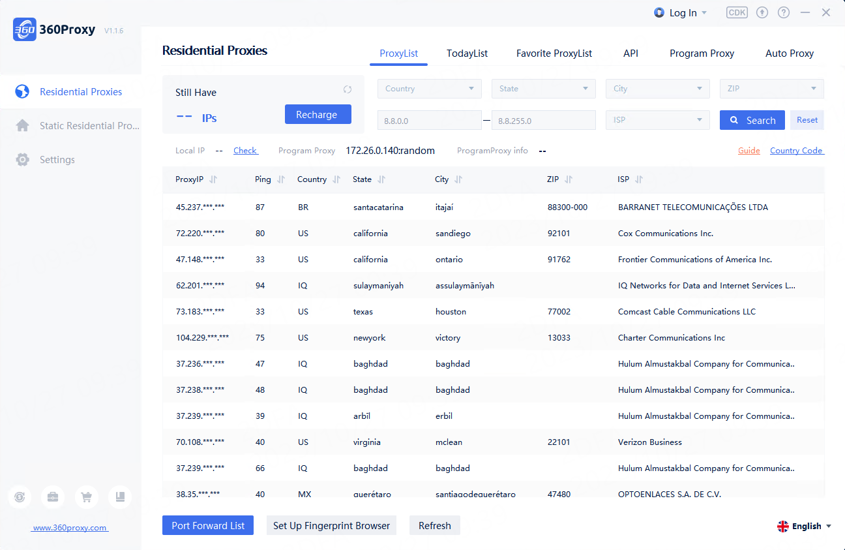Select Residential Proxies in the sidebar
Viewport: 845px width, 550px height.
(x=70, y=91)
